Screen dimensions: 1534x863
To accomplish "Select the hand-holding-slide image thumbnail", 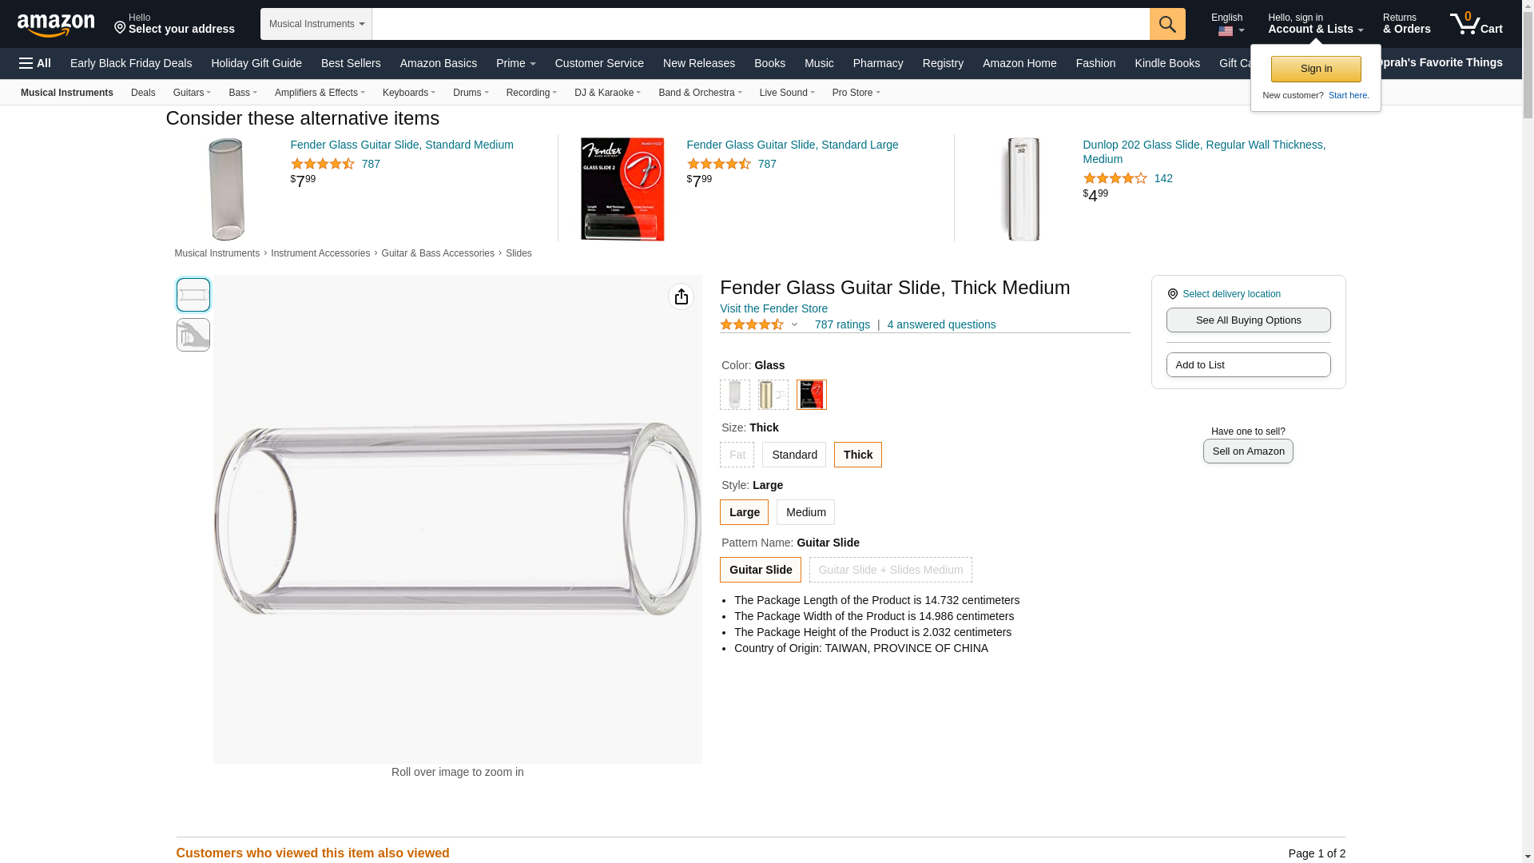I will (193, 335).
